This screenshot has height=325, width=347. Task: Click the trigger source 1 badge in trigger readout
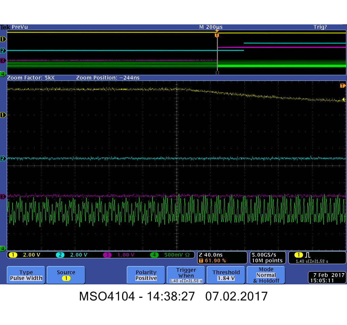[x=299, y=255]
